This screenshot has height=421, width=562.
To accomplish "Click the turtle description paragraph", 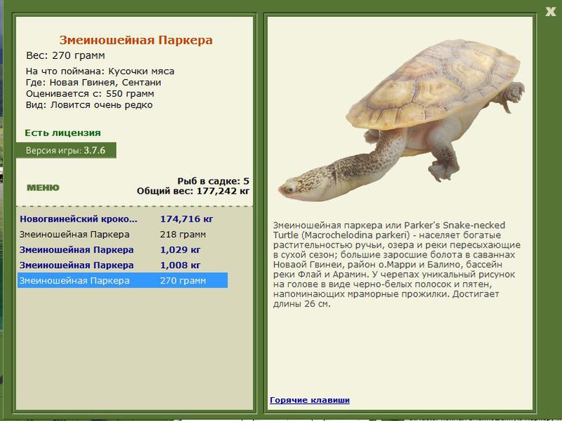I will pos(397,265).
